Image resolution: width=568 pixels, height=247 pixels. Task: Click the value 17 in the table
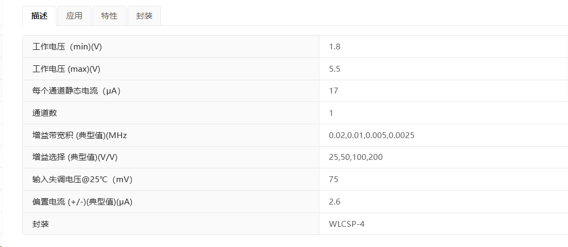[334, 91]
